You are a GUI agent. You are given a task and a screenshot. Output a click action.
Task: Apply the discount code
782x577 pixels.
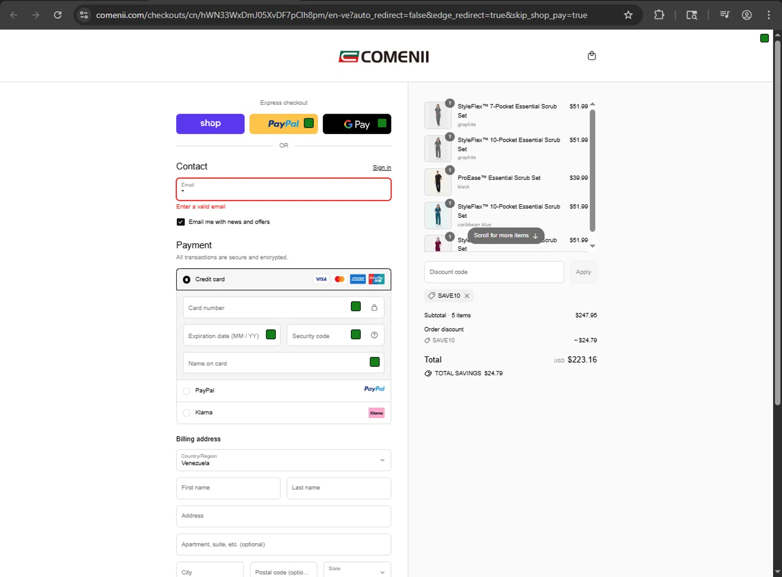point(583,272)
